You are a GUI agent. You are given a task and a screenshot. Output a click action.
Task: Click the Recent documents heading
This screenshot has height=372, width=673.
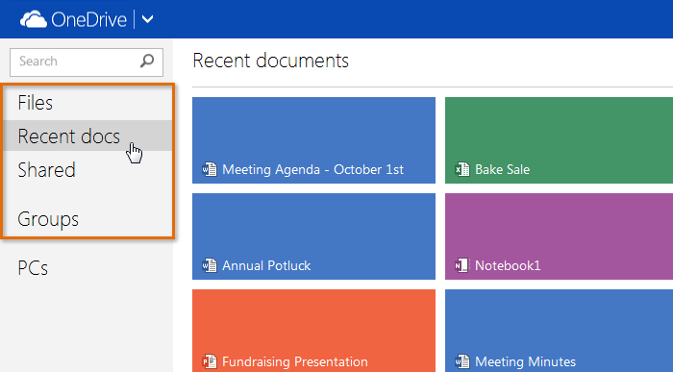point(271,61)
